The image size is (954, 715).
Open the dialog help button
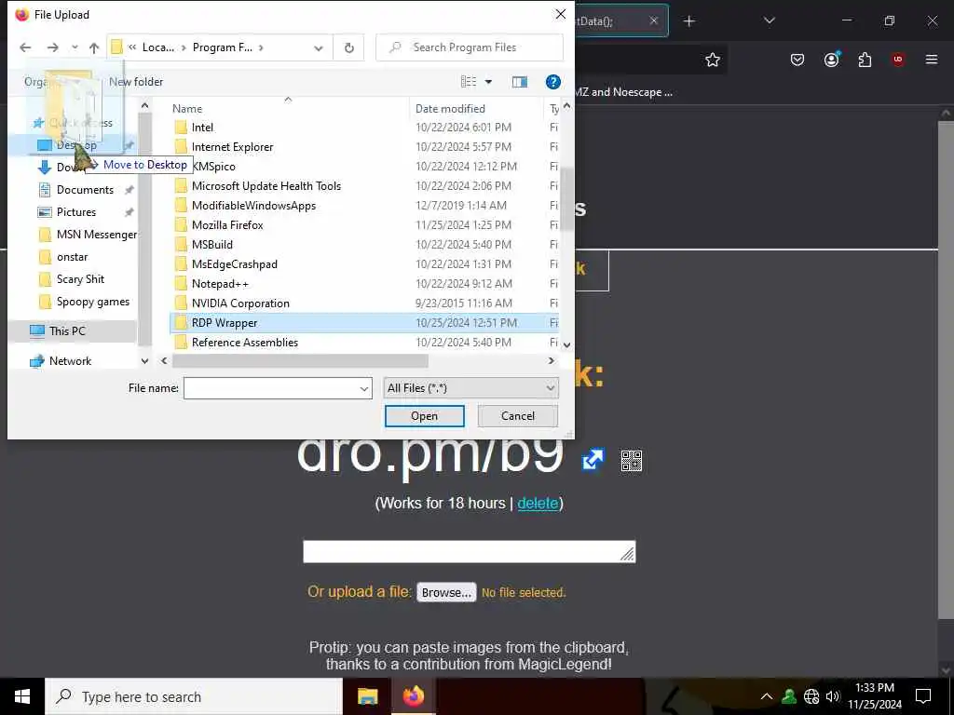point(552,82)
